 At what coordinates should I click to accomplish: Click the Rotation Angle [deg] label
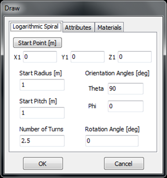112,129
